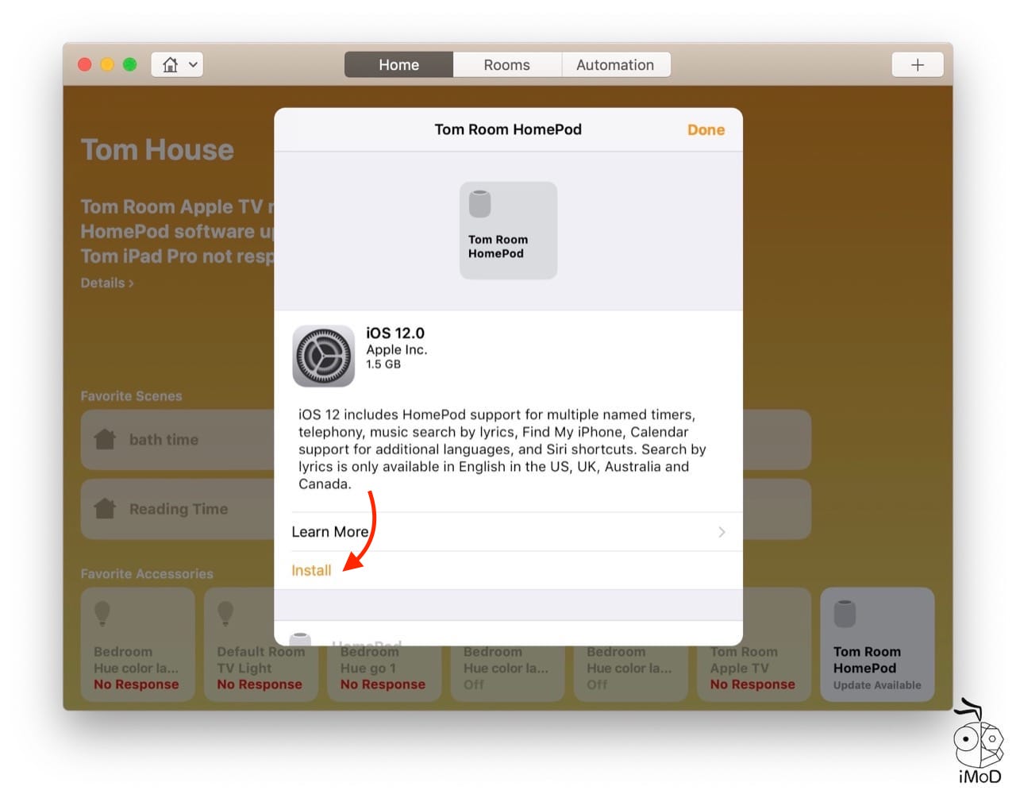Viewport: 1016px width, 794px height.
Task: Toggle Bedroom Hue color lamp first tile
Action: click(137, 644)
